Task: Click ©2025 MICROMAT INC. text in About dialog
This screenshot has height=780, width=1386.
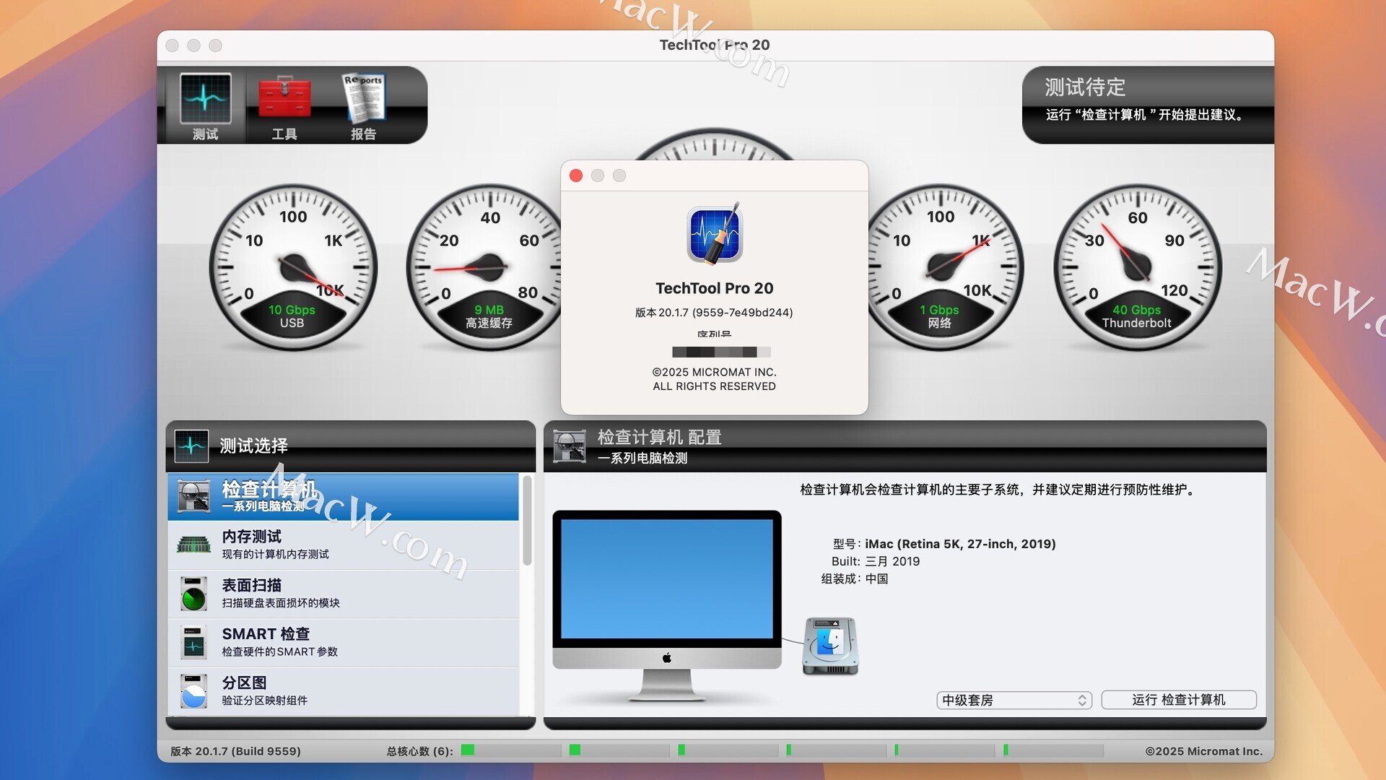Action: coord(715,372)
